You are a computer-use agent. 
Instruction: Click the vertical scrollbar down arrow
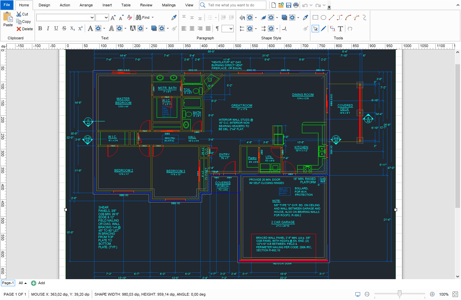[x=457, y=276]
